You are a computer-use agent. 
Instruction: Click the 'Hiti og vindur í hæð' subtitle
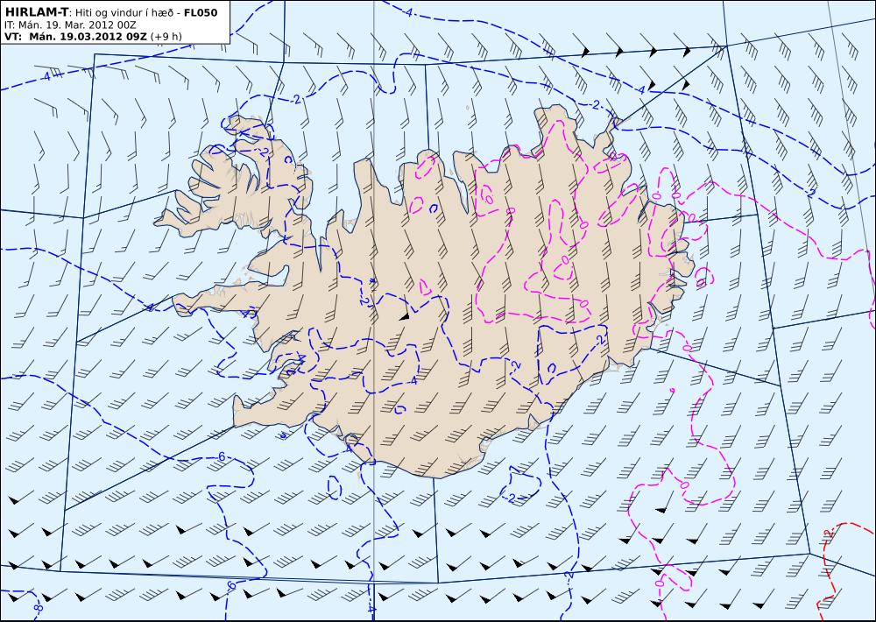[124, 12]
